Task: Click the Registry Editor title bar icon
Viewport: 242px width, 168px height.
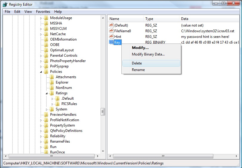Action: tap(5, 4)
